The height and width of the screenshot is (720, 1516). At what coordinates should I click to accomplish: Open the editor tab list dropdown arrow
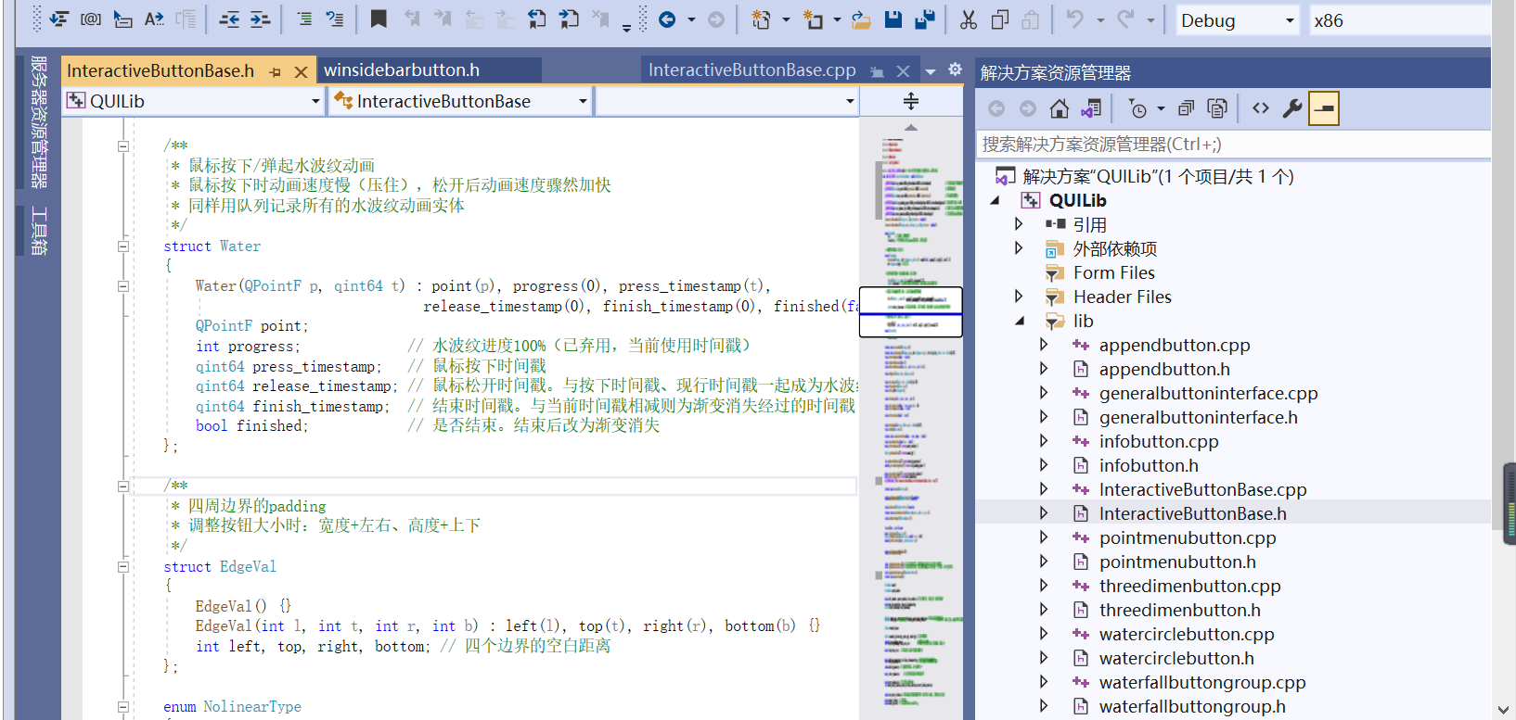pyautogui.click(x=931, y=71)
